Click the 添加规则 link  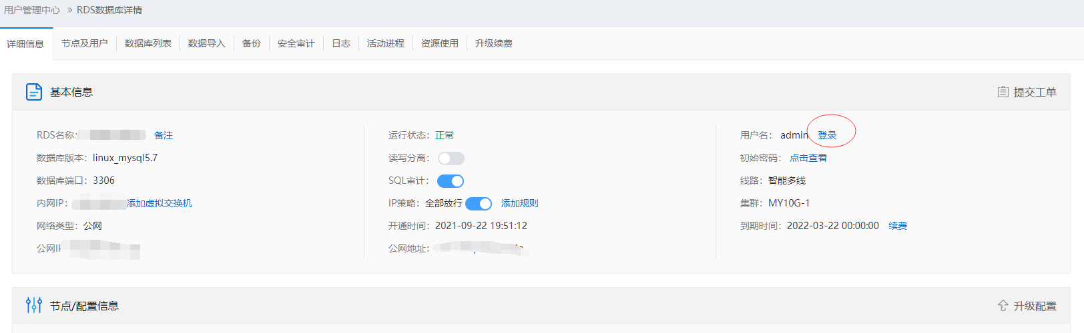point(519,203)
